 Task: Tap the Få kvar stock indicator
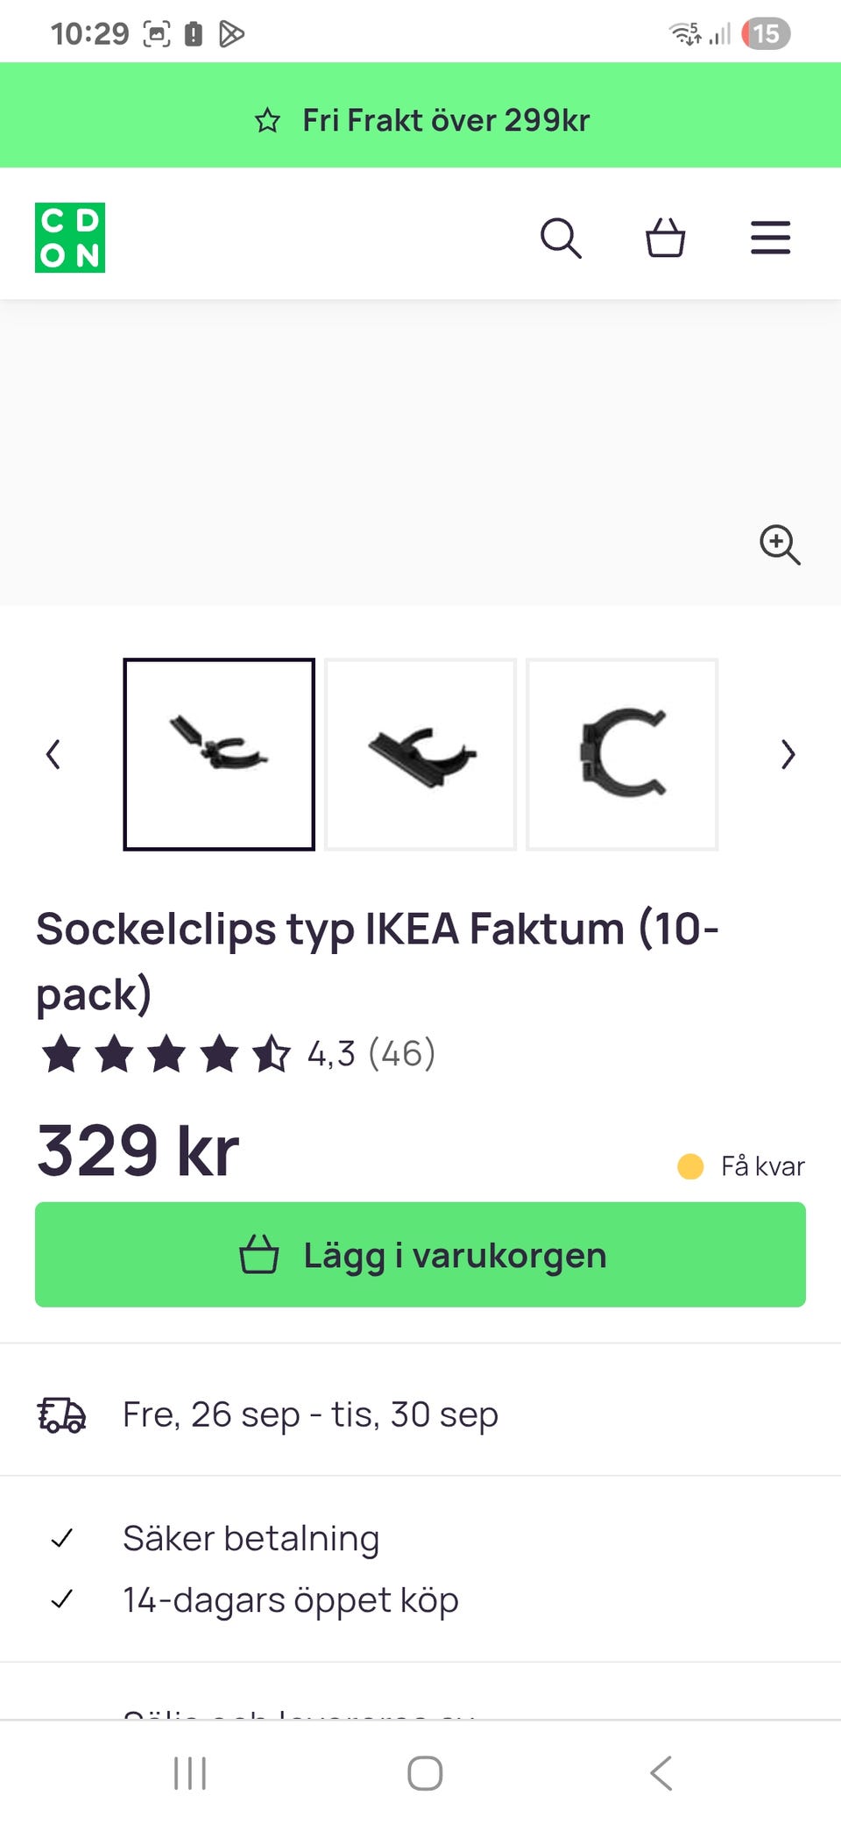coord(743,1166)
